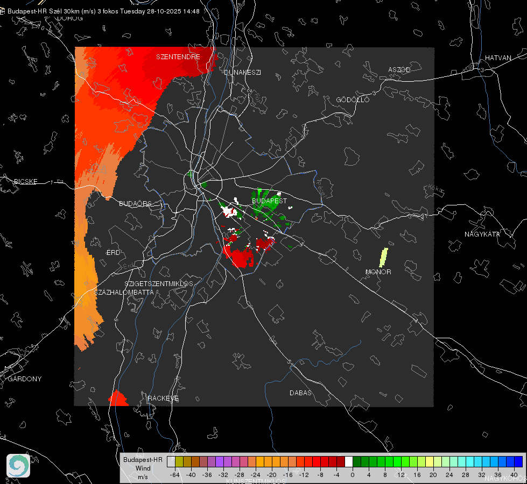Click the BUDAPEST city label
The height and width of the screenshot is (484, 527).
pos(270,201)
